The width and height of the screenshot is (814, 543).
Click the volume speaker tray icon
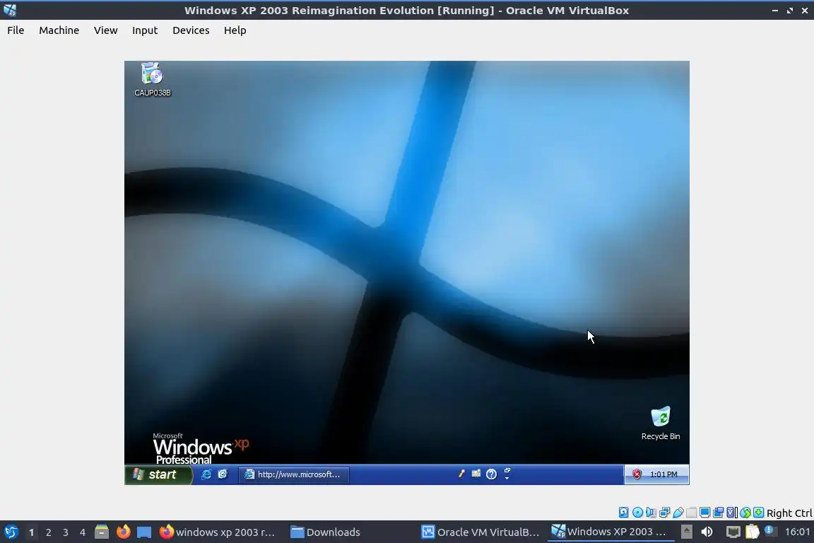point(707,532)
